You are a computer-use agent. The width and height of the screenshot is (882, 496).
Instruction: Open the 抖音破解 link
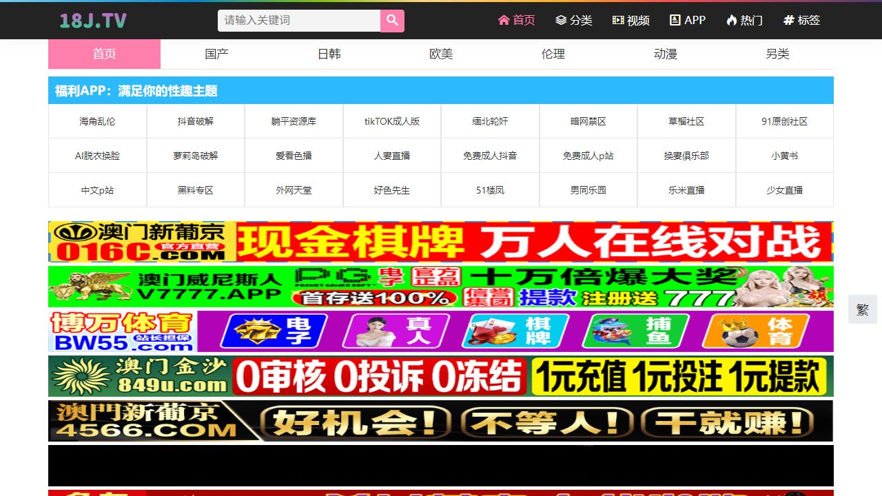click(196, 121)
